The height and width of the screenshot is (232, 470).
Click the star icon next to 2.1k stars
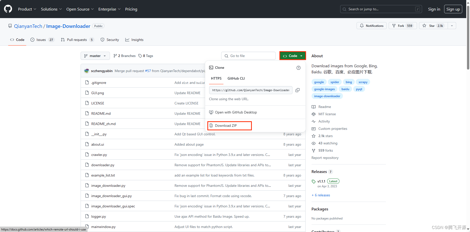point(314,136)
